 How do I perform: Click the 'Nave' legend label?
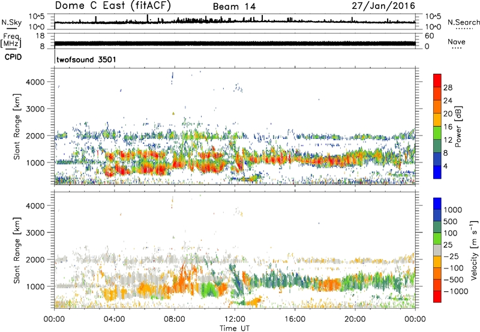(457, 41)
